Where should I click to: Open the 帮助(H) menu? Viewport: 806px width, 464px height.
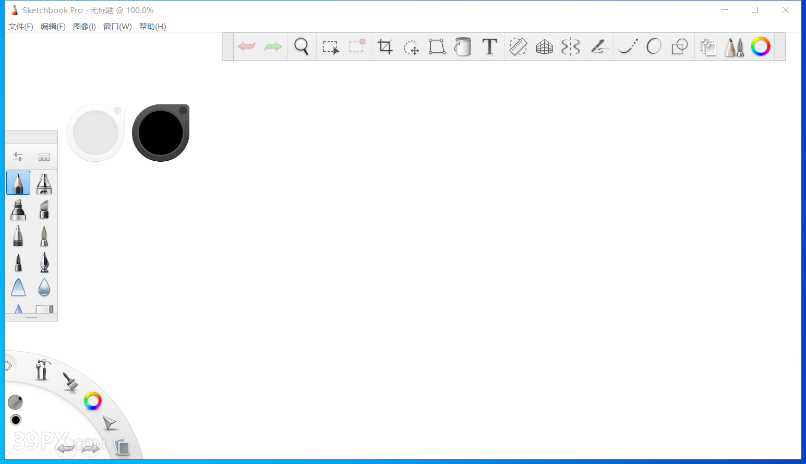(x=153, y=27)
